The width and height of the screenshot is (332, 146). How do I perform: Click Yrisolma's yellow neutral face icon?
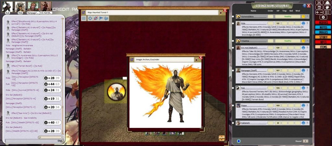[x=303, y=41]
